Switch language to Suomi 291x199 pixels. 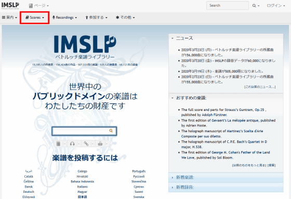coord(139,192)
